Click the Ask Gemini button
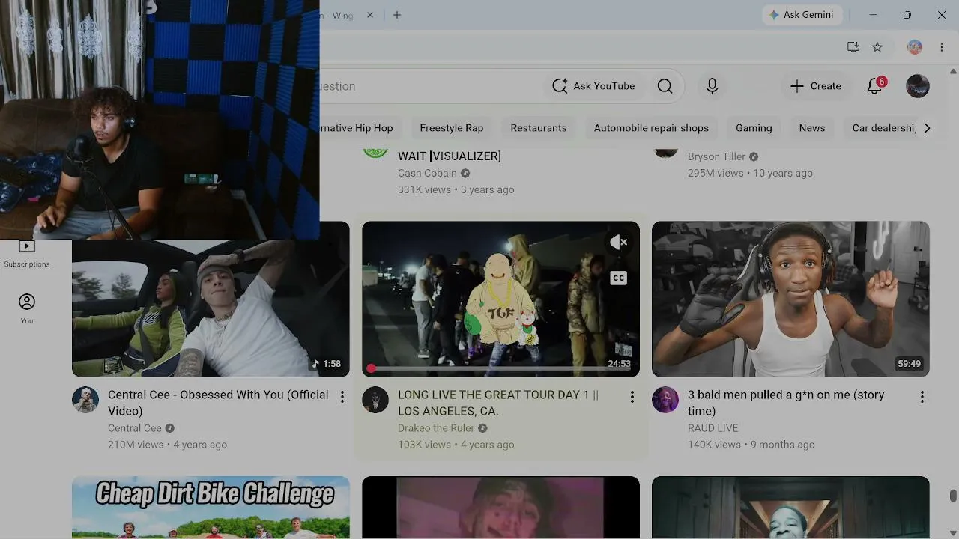The height and width of the screenshot is (539, 959). coord(803,15)
